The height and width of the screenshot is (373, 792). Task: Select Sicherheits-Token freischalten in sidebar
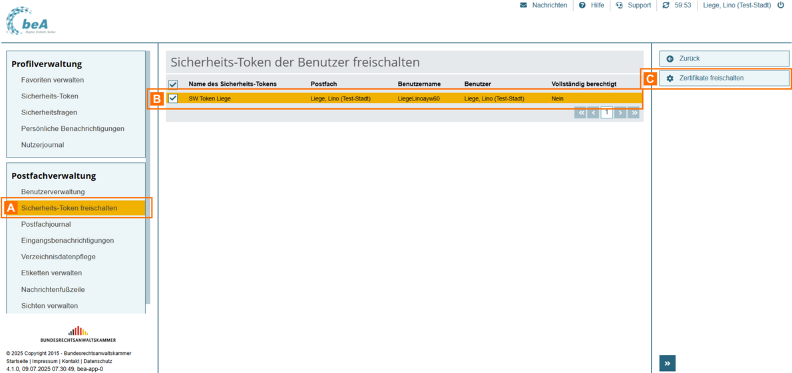pyautogui.click(x=69, y=208)
